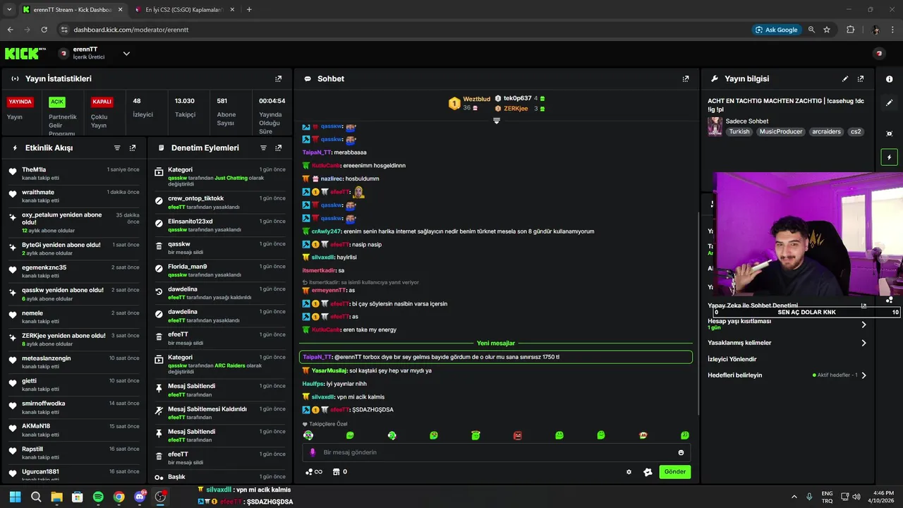The height and width of the screenshot is (508, 903).
Task: Expand Hedefleri belirleyin chevron
Action: [x=863, y=375]
